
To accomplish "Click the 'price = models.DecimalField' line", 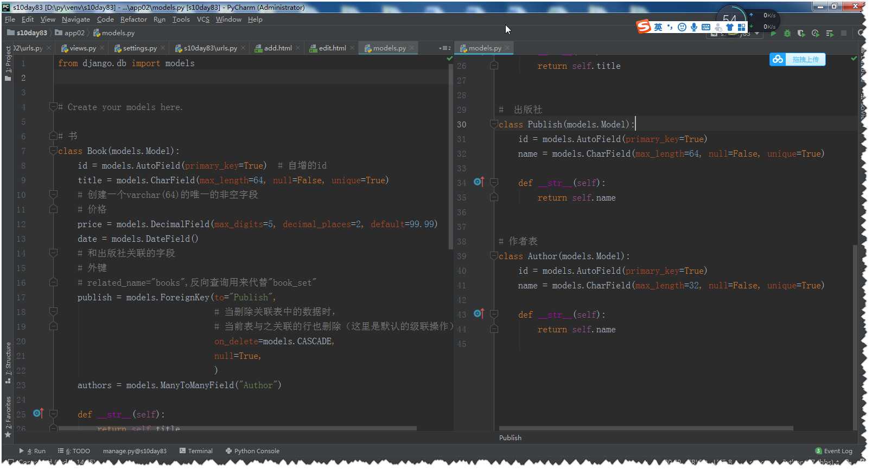I will pos(257,224).
